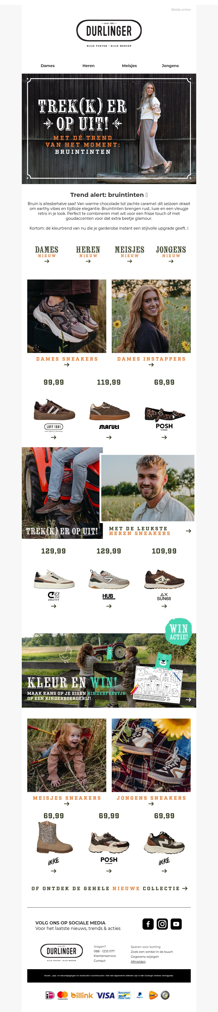Open the Facebook social media icon
This screenshot has height=1012, width=218.
(148, 924)
